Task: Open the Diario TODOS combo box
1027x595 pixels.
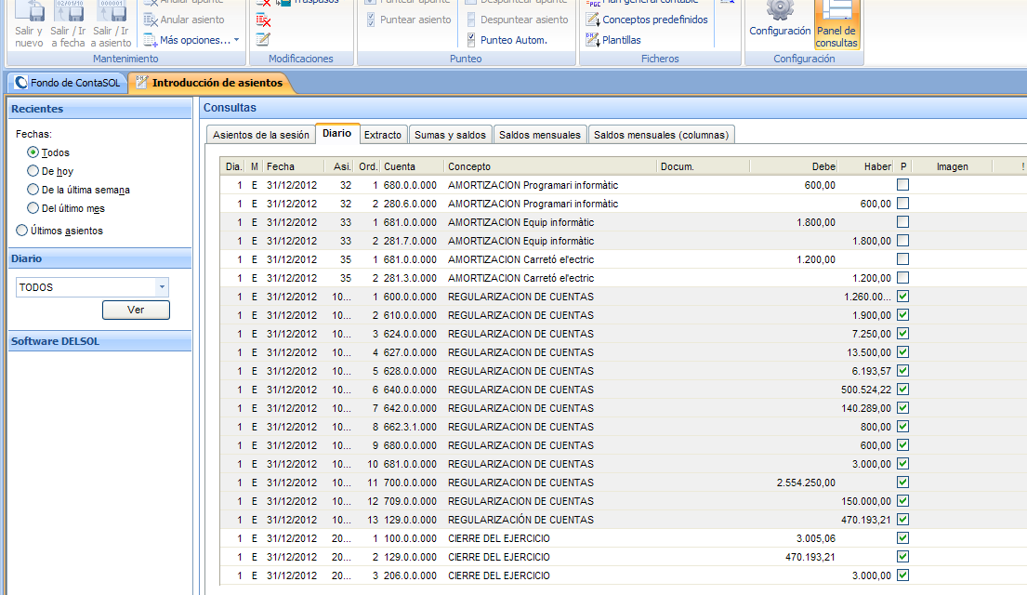Action: pyautogui.click(x=162, y=287)
